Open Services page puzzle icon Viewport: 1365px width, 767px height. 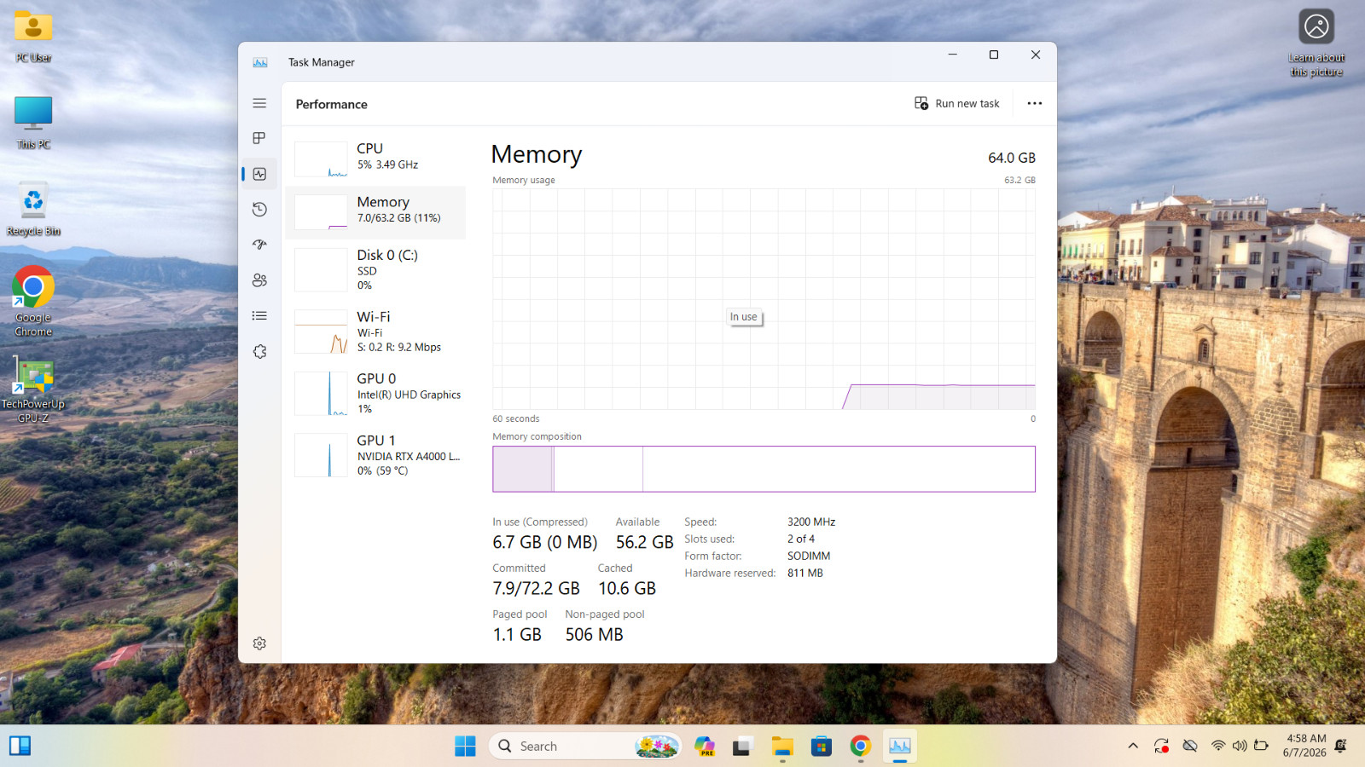click(x=259, y=351)
